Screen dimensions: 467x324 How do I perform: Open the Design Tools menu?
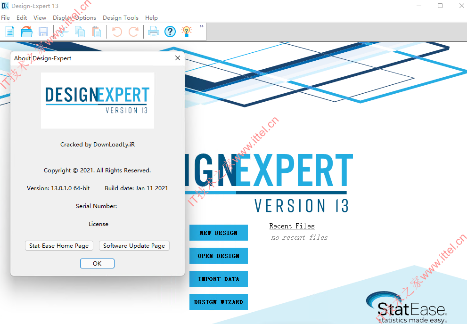click(120, 18)
